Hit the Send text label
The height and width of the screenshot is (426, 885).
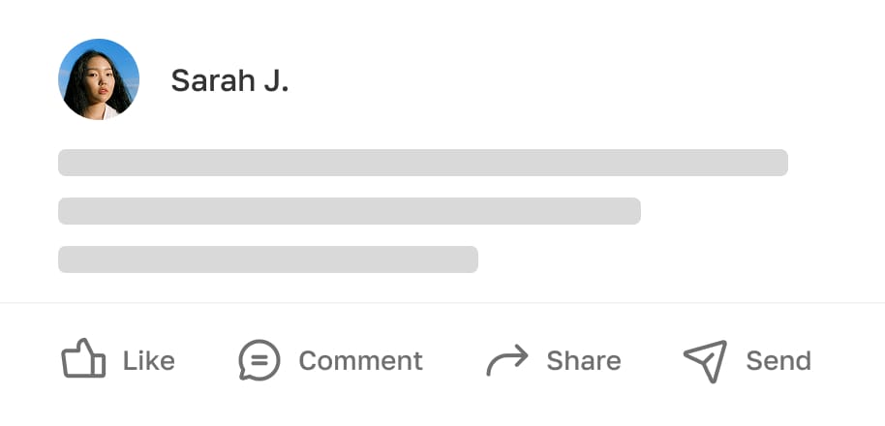tap(778, 361)
